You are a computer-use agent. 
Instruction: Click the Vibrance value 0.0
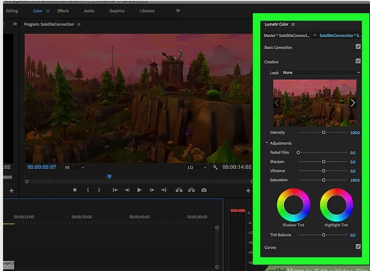click(353, 171)
